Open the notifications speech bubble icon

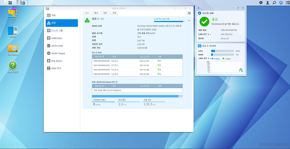[x=261, y=3]
